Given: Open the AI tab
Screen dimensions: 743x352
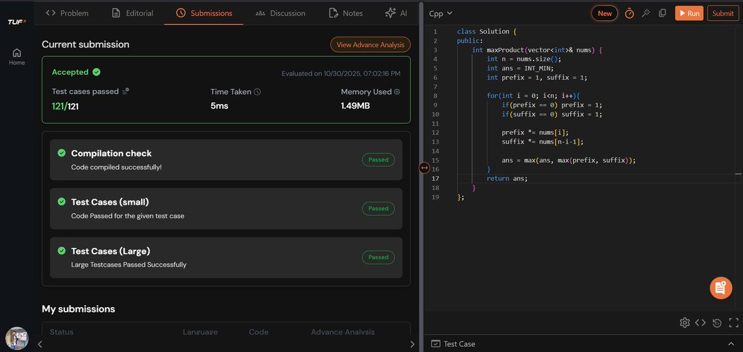Looking at the screenshot, I should pyautogui.click(x=396, y=13).
